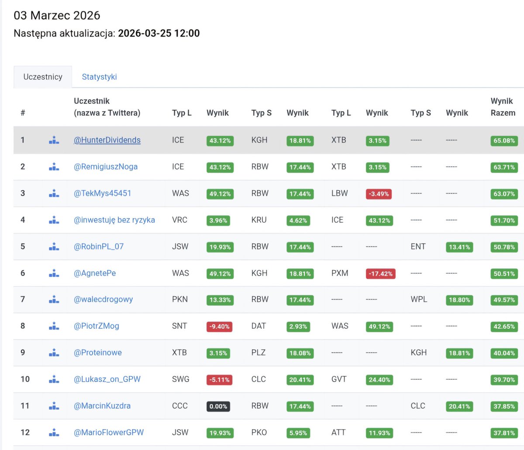
Task: Select the Uczestnicy tab
Action: pos(43,77)
